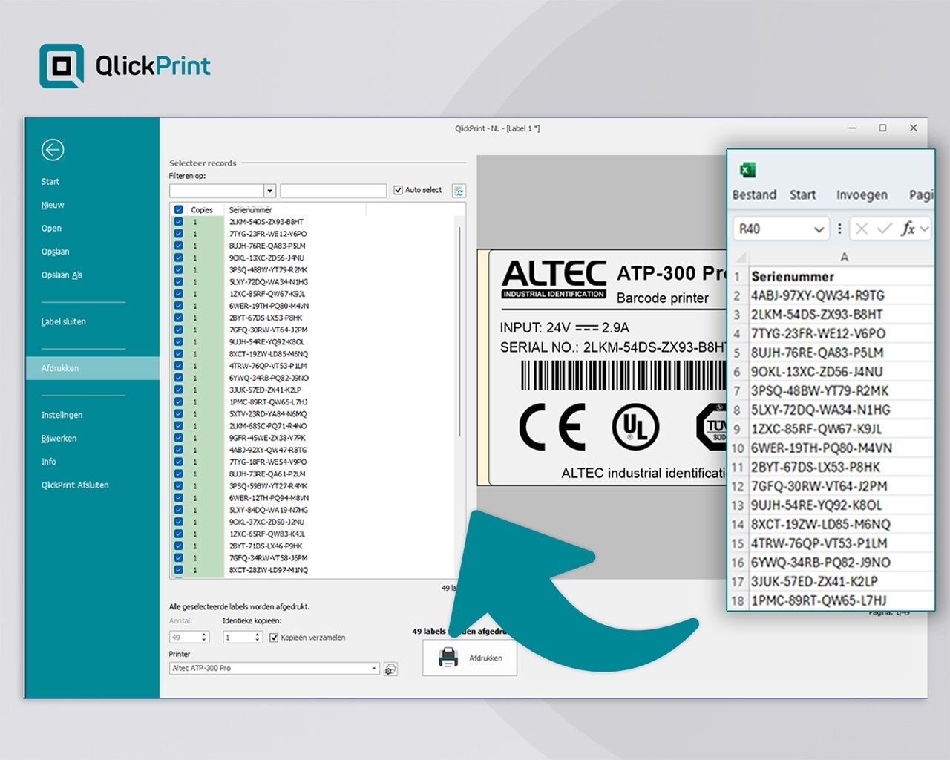This screenshot has width=950, height=760.
Task: Open the Filteren op dropdown
Action: 269,191
